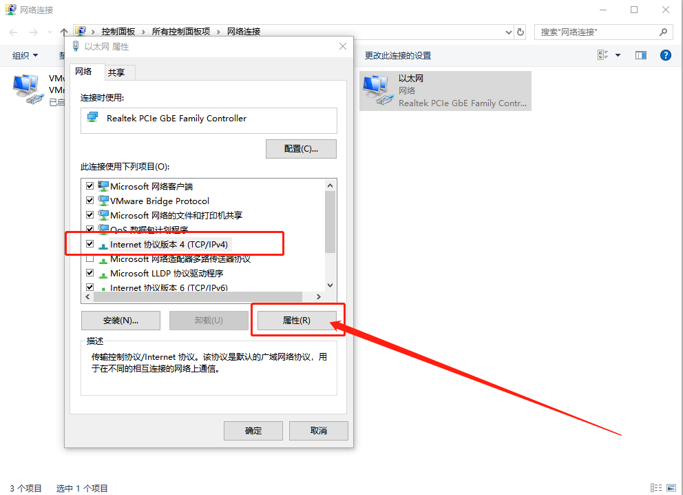
Task: Click the refresh icon beside address bar
Action: 520,32
